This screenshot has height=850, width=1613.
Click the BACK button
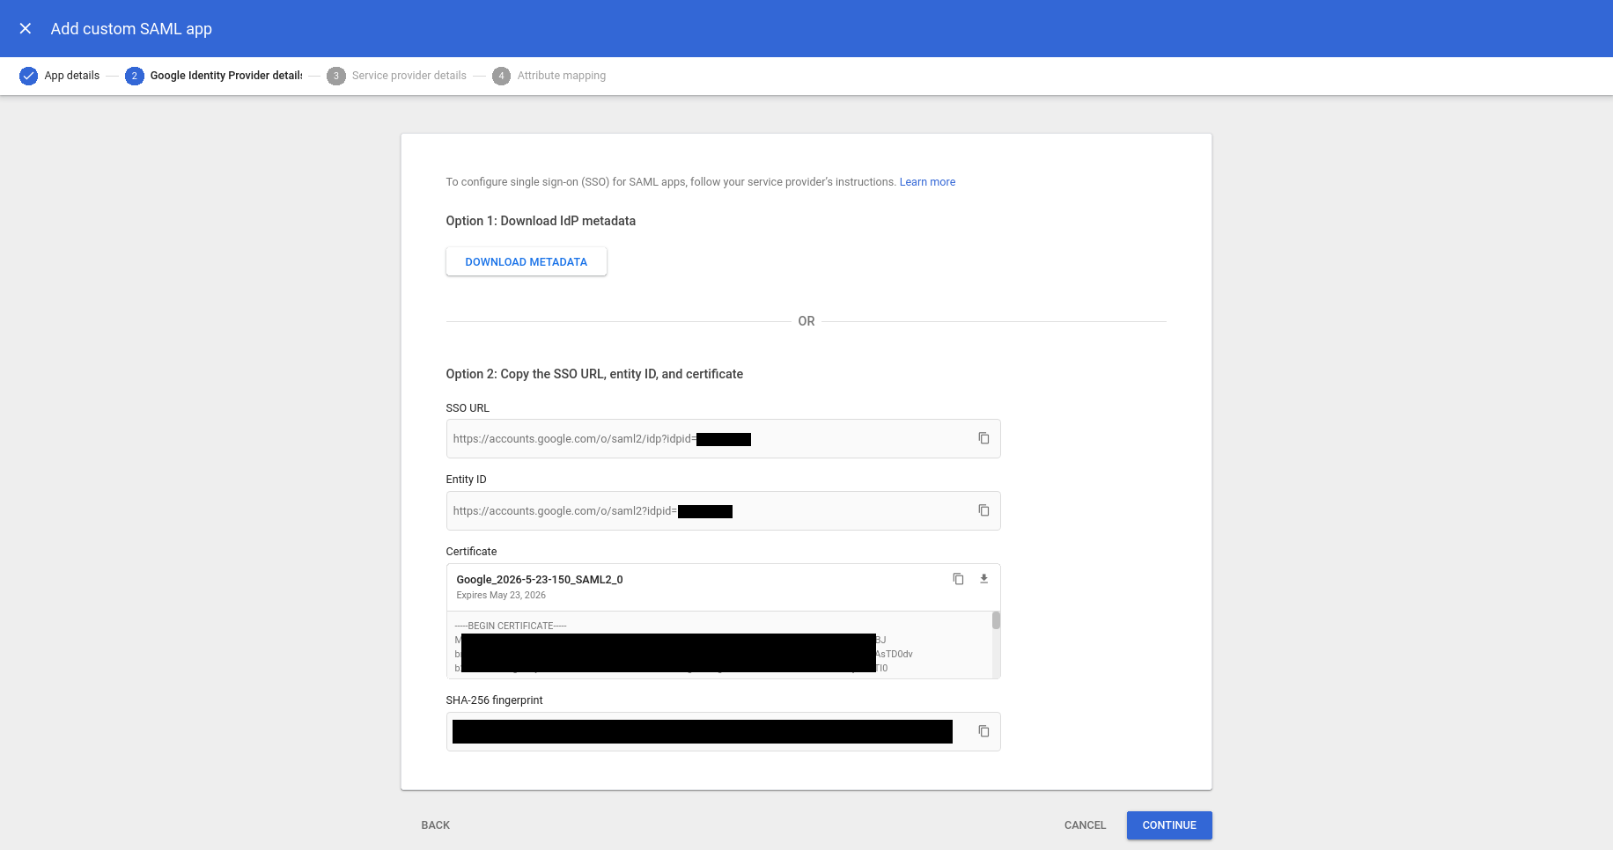[435, 825]
